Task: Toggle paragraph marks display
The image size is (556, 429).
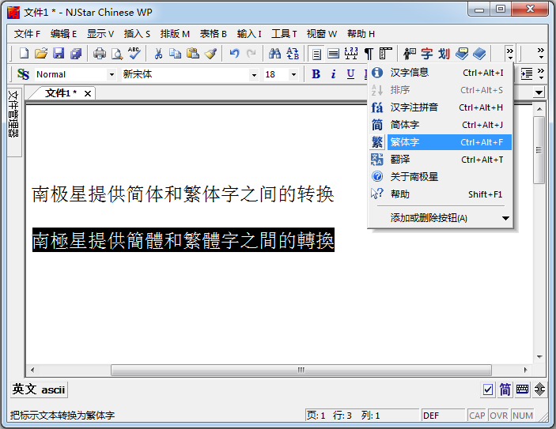Action: 369,54
